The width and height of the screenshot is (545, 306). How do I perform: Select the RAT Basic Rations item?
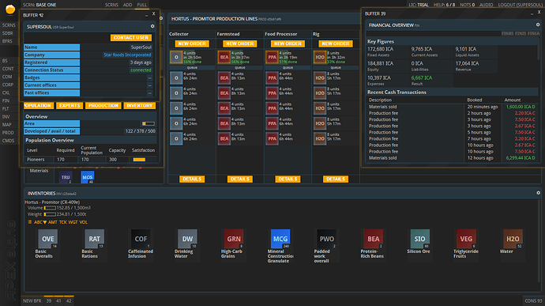click(94, 239)
